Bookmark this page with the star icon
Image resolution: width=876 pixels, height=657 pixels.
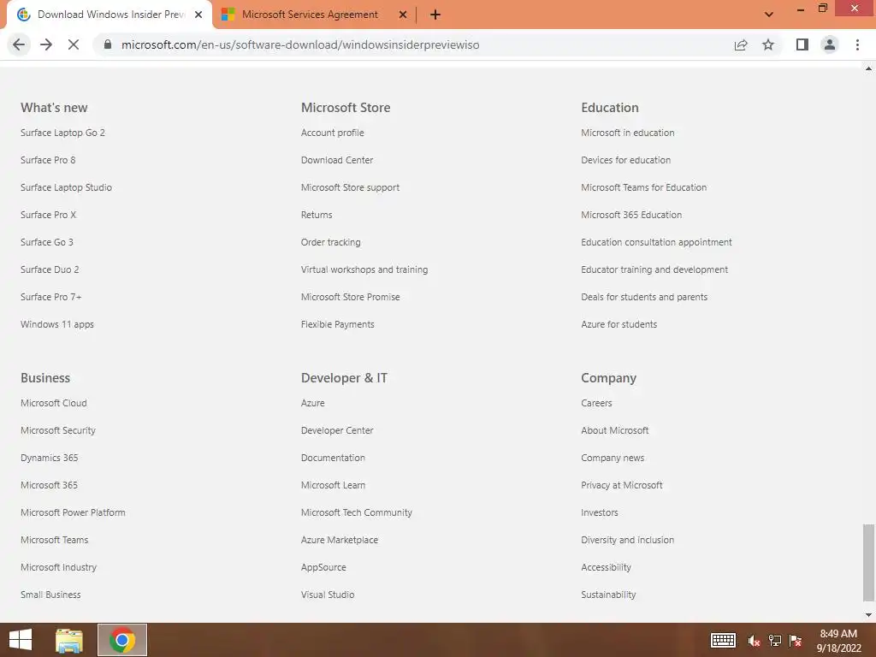(x=768, y=44)
